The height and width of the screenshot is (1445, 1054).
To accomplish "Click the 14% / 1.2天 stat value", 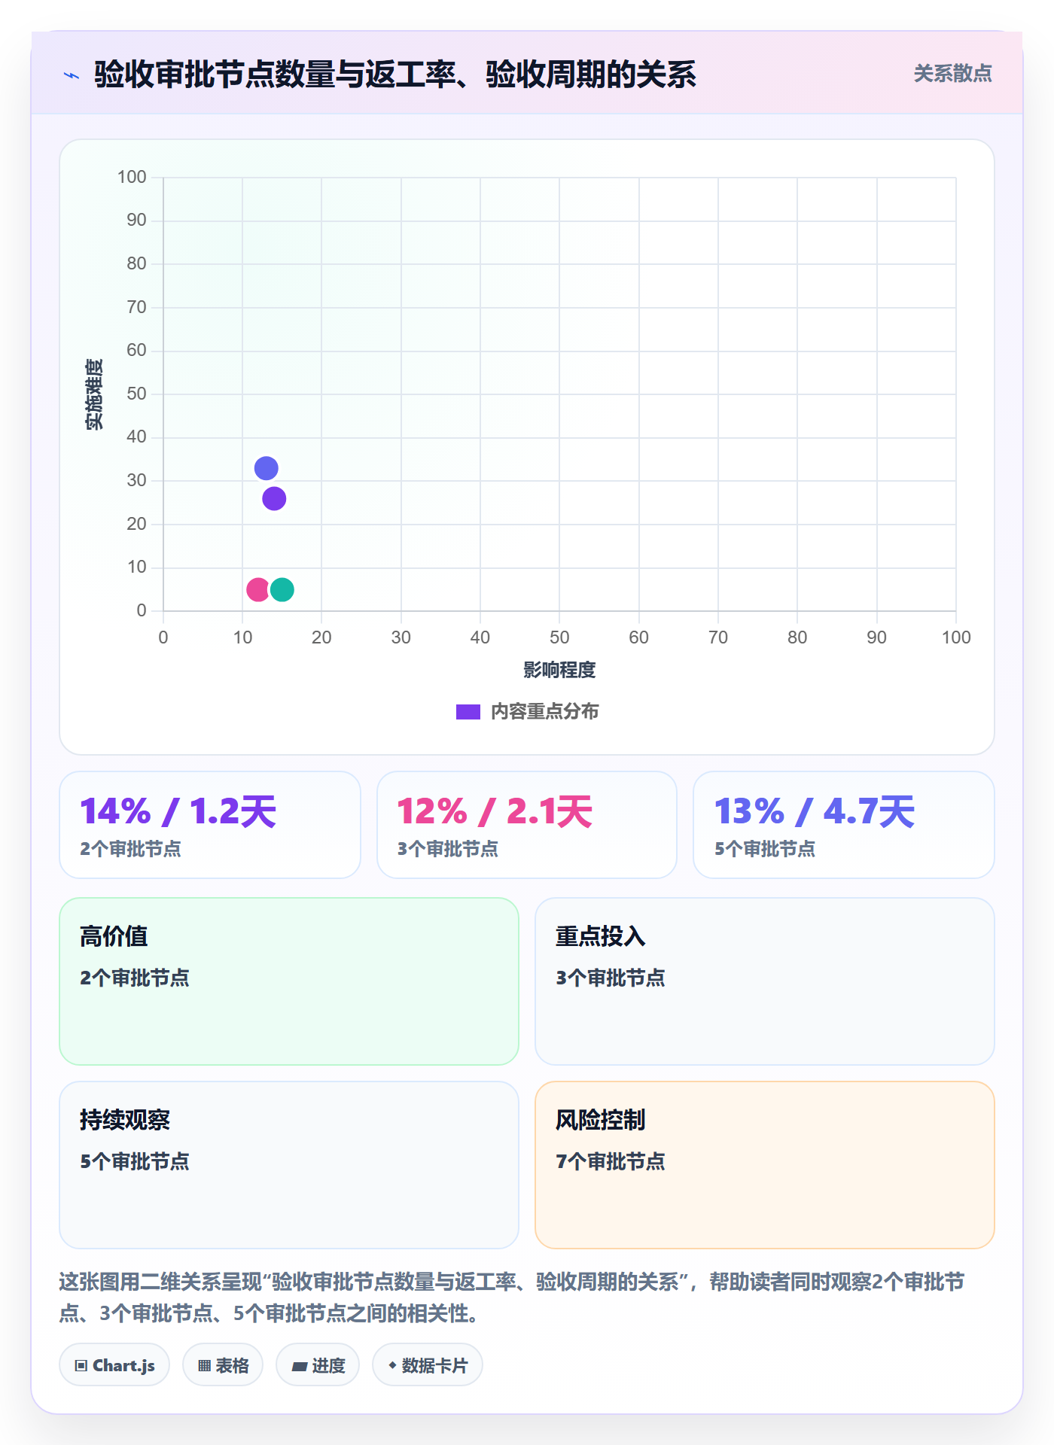I will tap(178, 811).
